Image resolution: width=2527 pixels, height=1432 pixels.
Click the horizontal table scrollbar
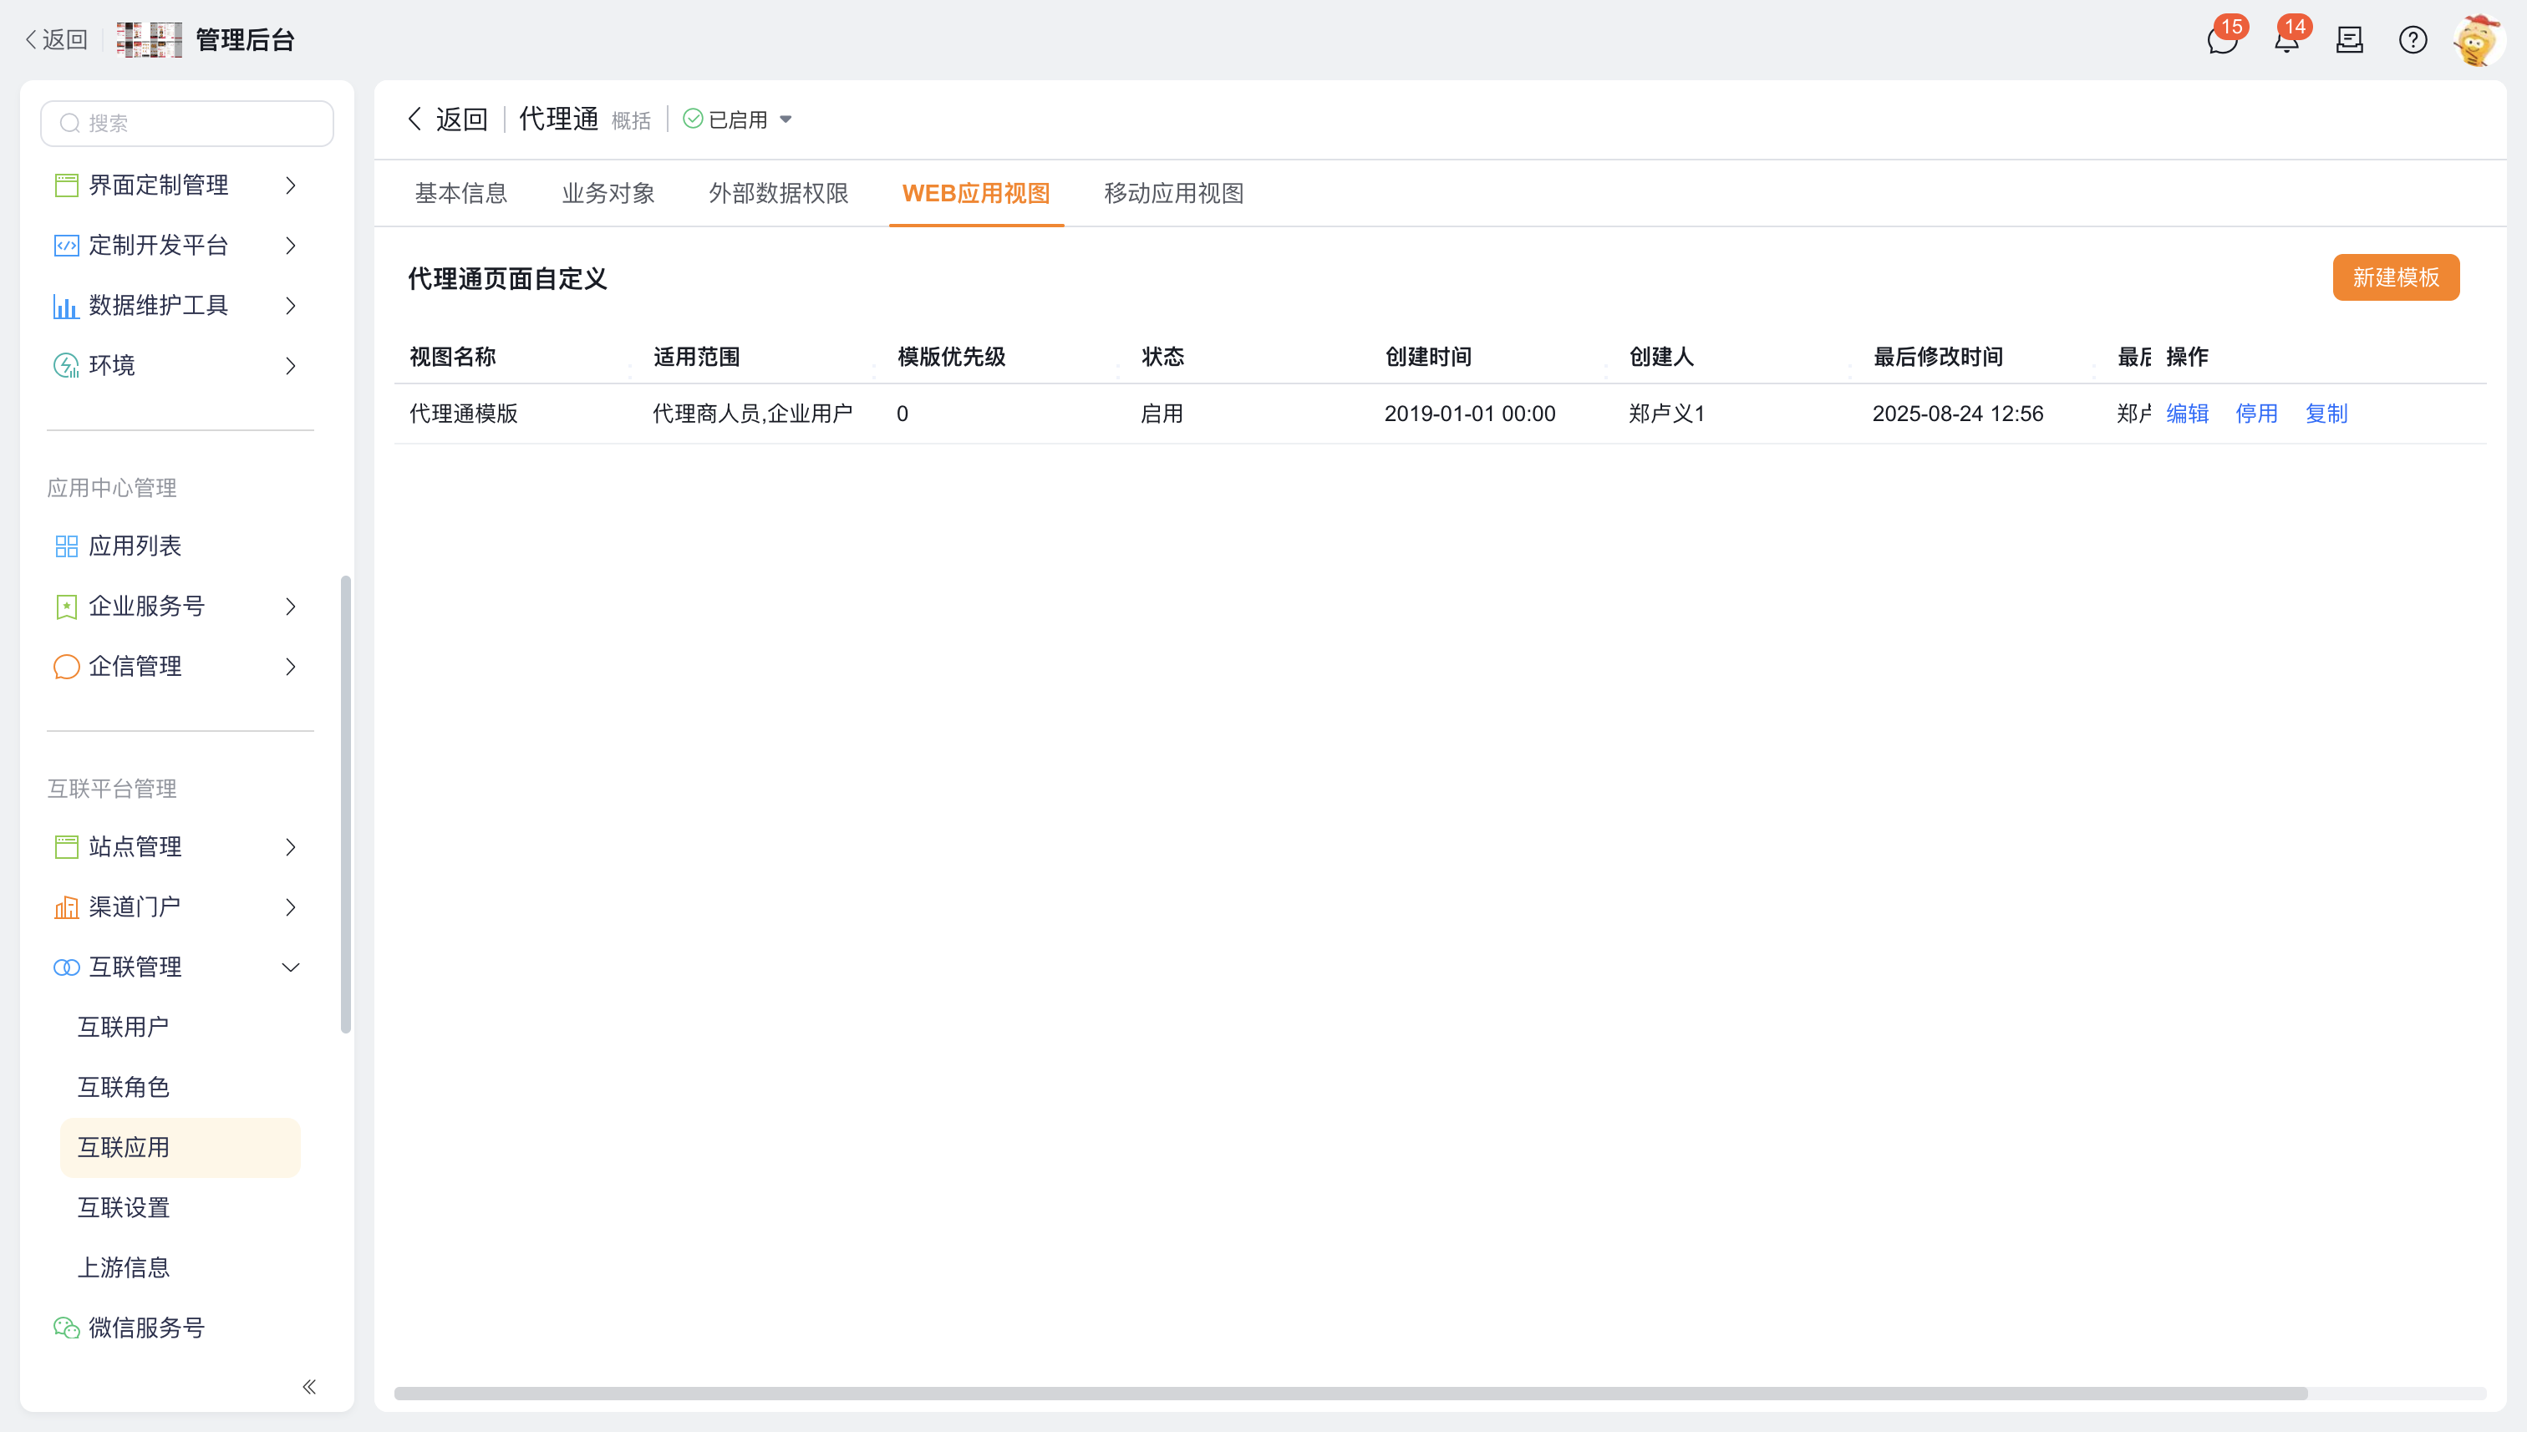[1350, 1393]
